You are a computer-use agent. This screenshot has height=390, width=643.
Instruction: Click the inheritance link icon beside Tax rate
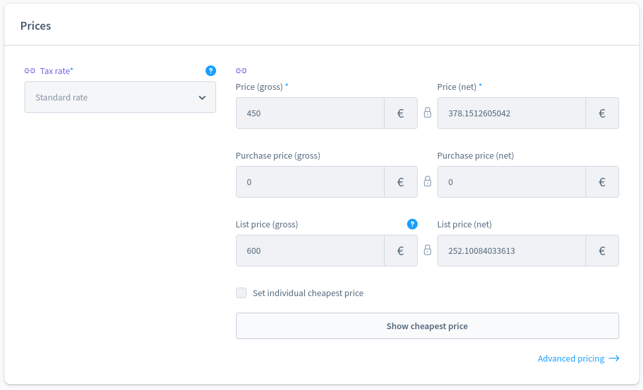[x=30, y=71]
